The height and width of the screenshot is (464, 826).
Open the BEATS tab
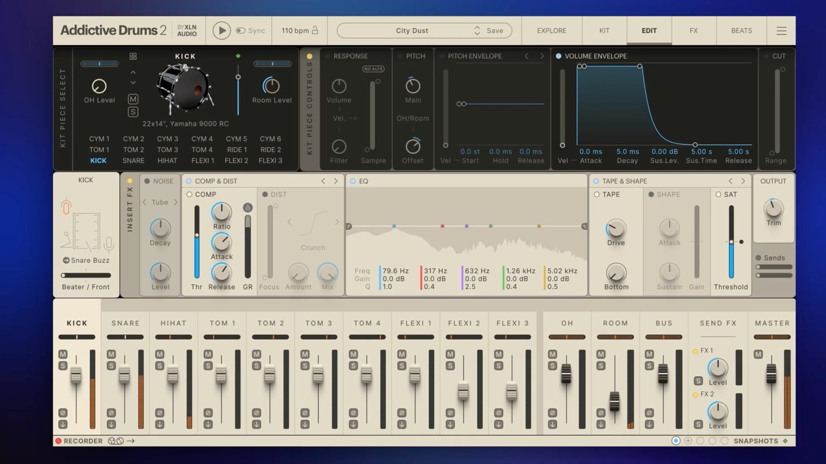click(x=741, y=31)
